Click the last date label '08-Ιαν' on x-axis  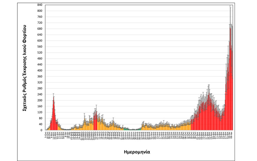(232, 134)
